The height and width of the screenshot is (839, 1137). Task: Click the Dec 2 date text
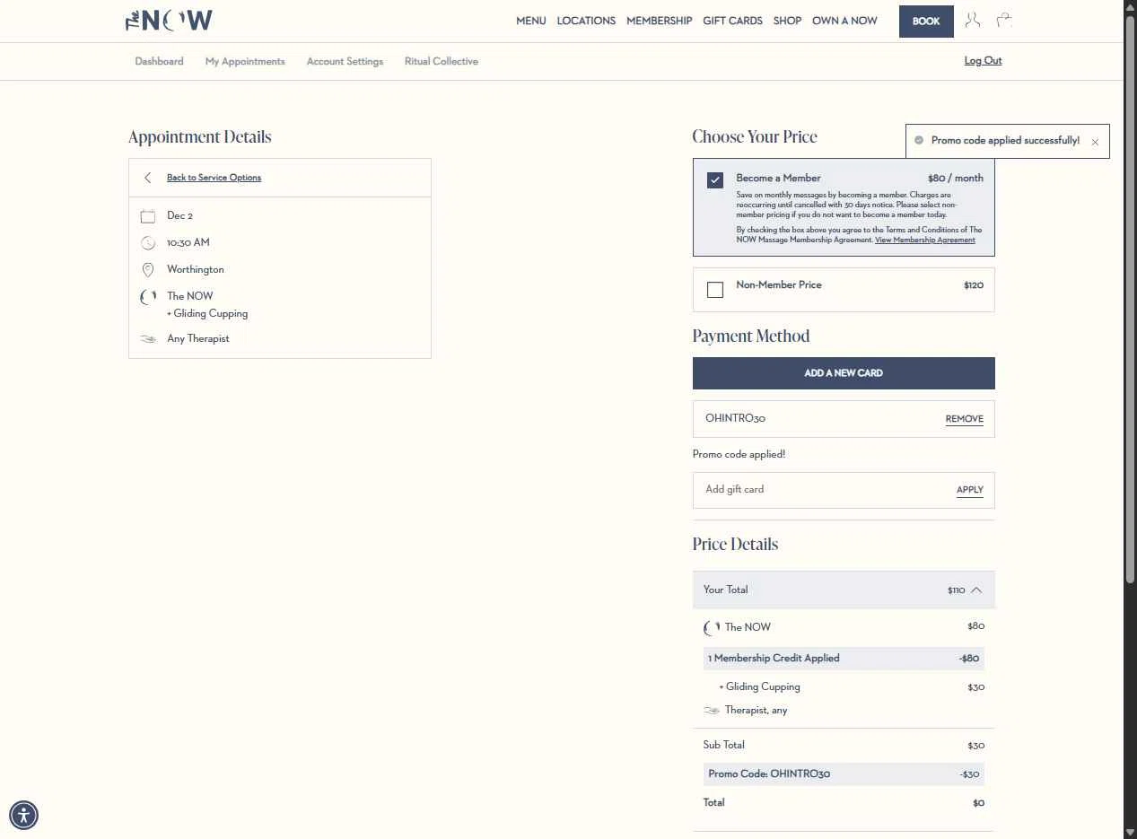pos(179,216)
